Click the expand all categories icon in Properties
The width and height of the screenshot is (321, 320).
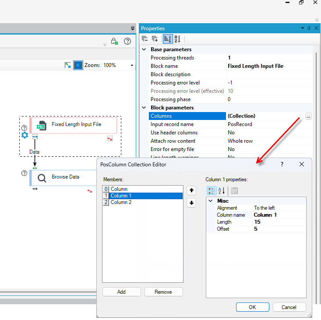(155, 39)
